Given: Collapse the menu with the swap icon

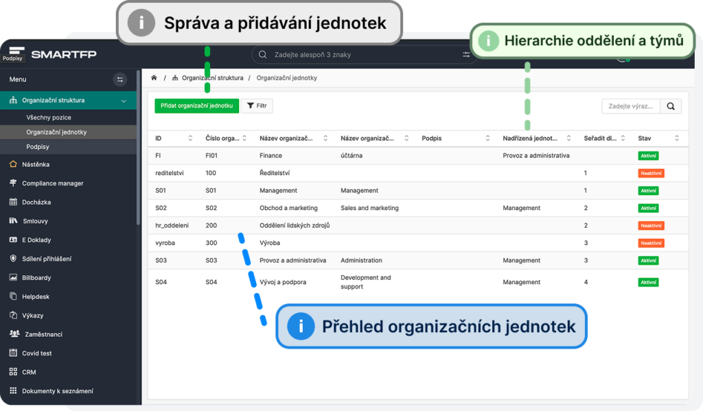Looking at the screenshot, I should click(119, 80).
